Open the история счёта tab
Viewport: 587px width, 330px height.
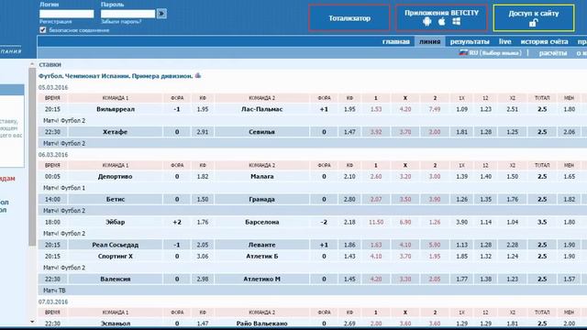544,41
